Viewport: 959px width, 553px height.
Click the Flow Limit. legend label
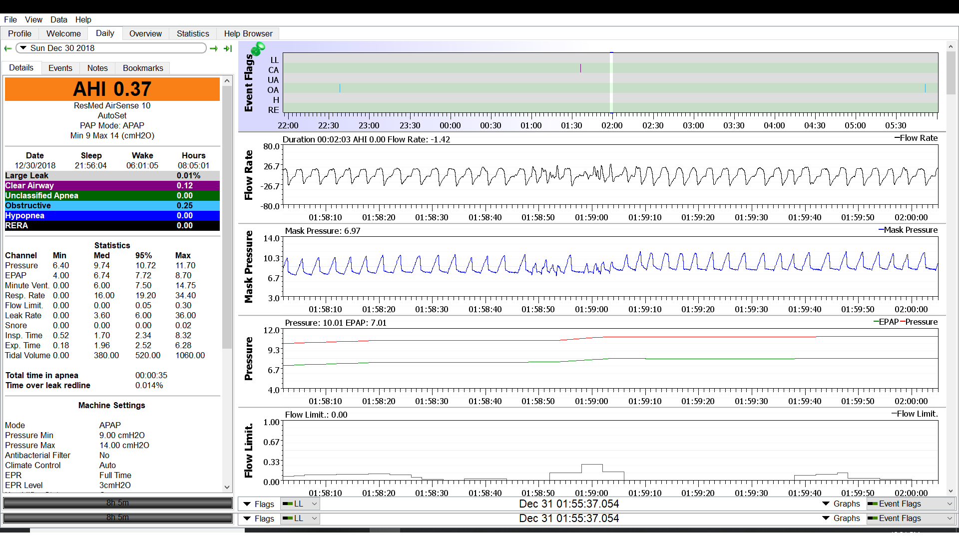pos(915,414)
